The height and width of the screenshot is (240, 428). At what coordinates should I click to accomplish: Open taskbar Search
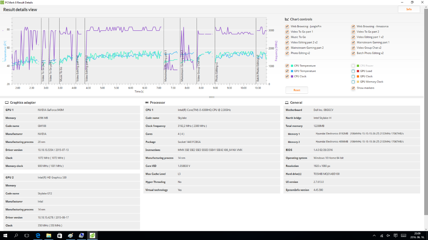16,235
